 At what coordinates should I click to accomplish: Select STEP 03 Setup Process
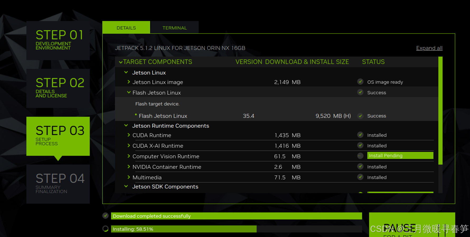(58, 136)
